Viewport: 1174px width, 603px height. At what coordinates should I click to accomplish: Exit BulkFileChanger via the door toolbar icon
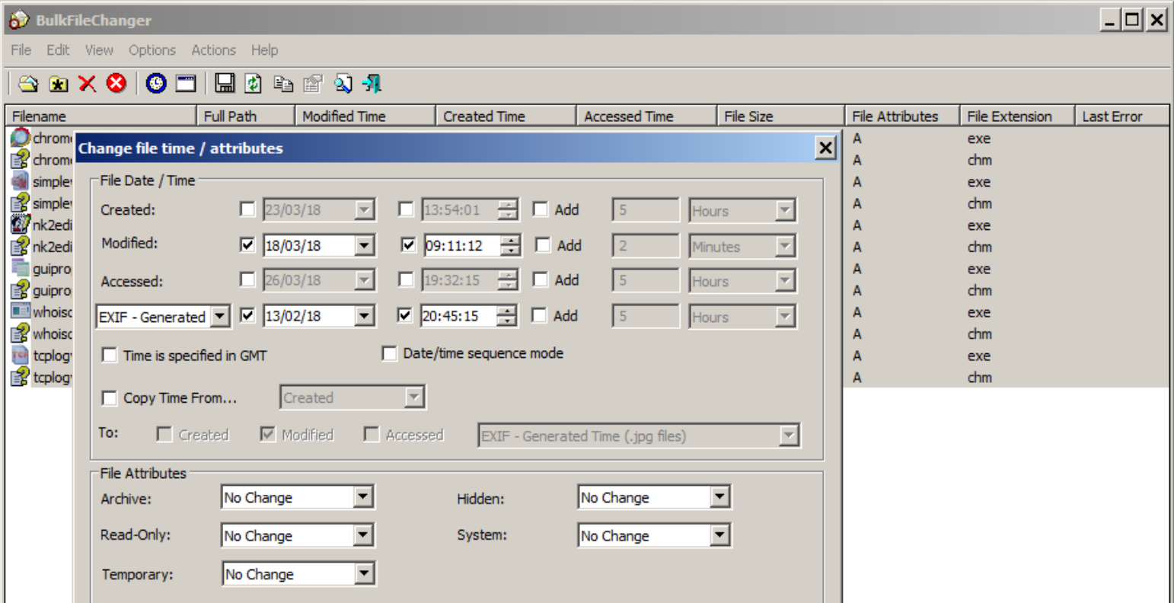click(372, 84)
